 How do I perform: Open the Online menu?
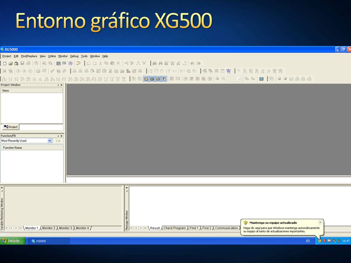[x=52, y=56]
